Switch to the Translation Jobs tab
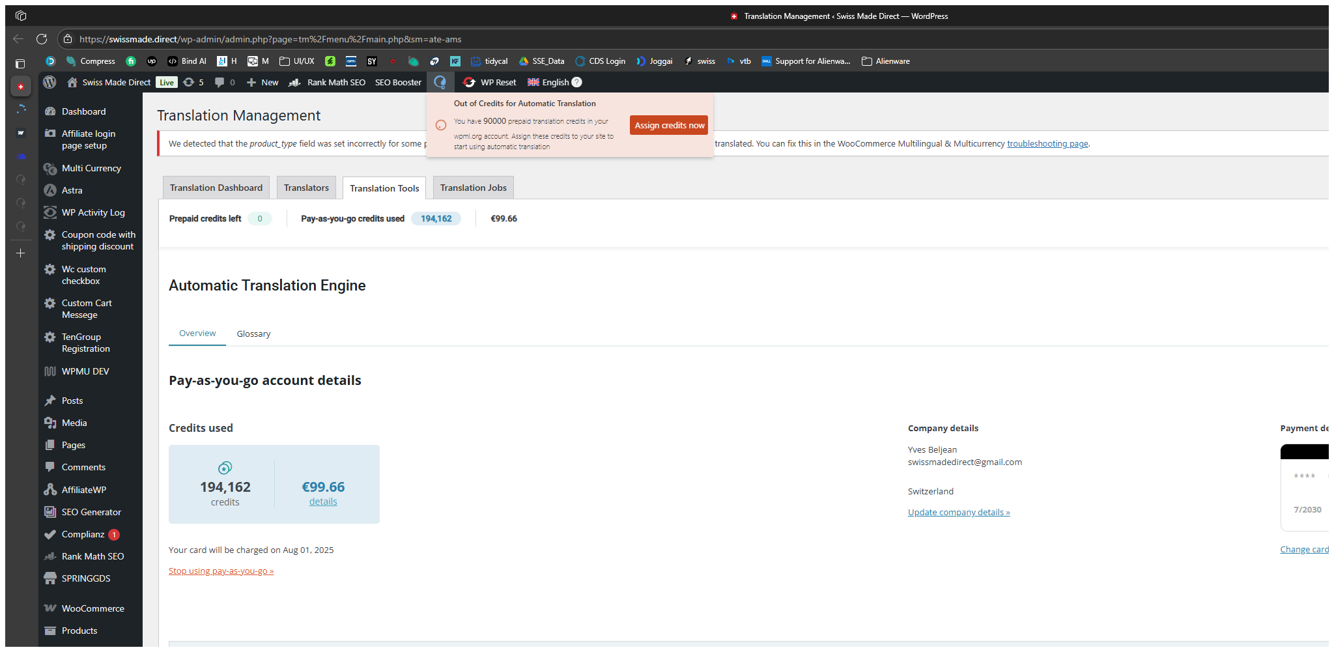Viewport: 1334px width, 652px height. tap(474, 188)
